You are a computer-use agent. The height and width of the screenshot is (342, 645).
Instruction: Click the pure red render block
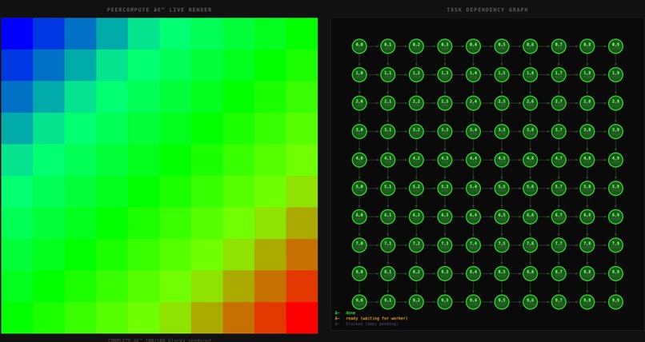click(x=302, y=318)
